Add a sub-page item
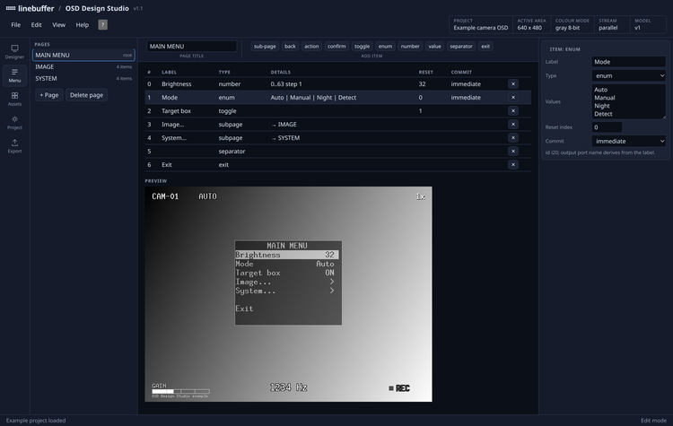This screenshot has height=426, width=673. point(265,47)
